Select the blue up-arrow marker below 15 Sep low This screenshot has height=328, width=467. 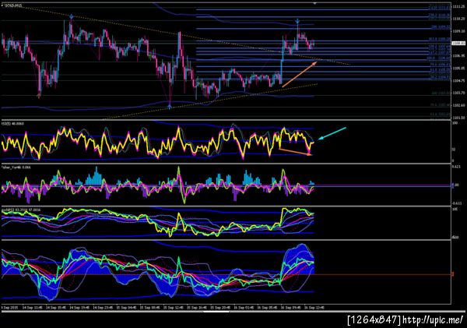pyautogui.click(x=170, y=107)
